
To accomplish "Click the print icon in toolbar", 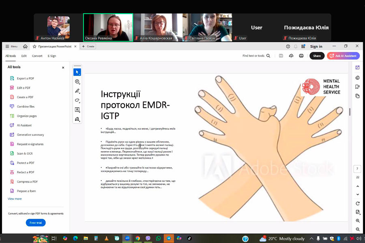I will pyautogui.click(x=301, y=56).
